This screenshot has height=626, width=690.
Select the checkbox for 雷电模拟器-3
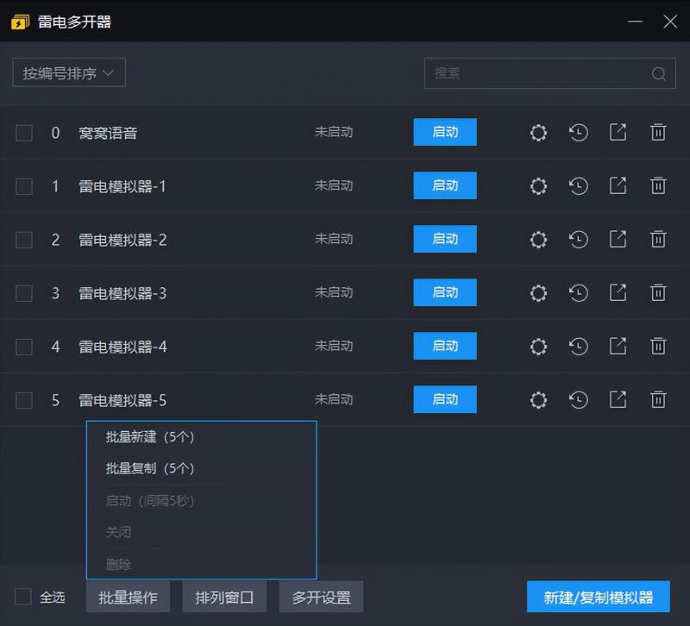click(23, 292)
